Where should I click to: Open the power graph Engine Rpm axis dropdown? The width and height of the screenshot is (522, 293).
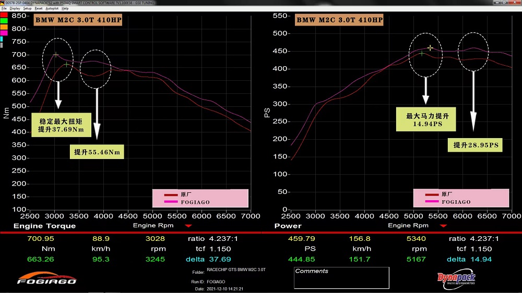pos(443,226)
